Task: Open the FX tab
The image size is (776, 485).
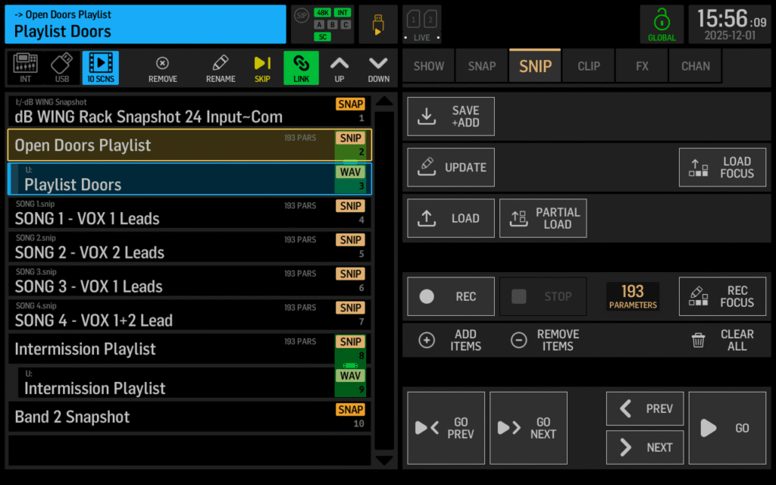Action: click(x=642, y=66)
